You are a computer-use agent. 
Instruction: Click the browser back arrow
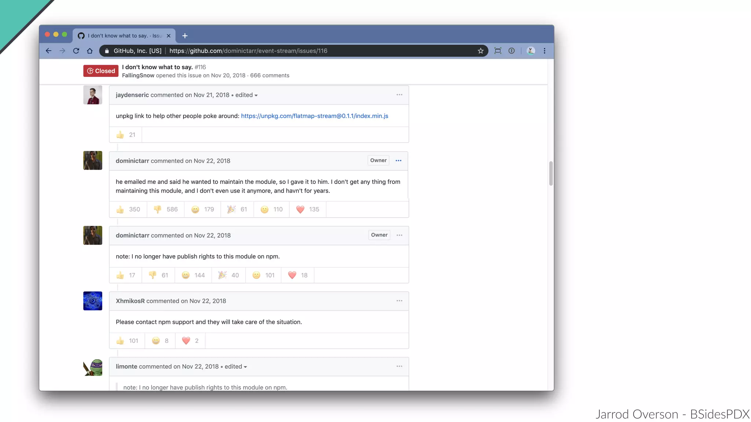[48, 51]
